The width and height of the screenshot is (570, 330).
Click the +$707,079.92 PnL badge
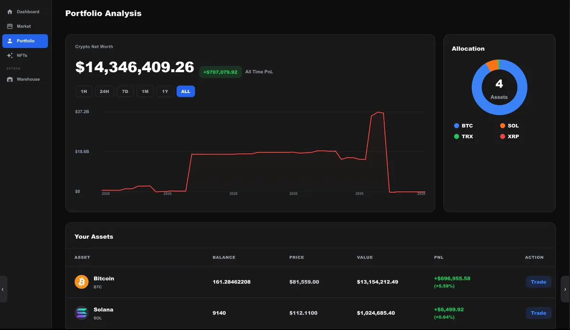tap(220, 72)
